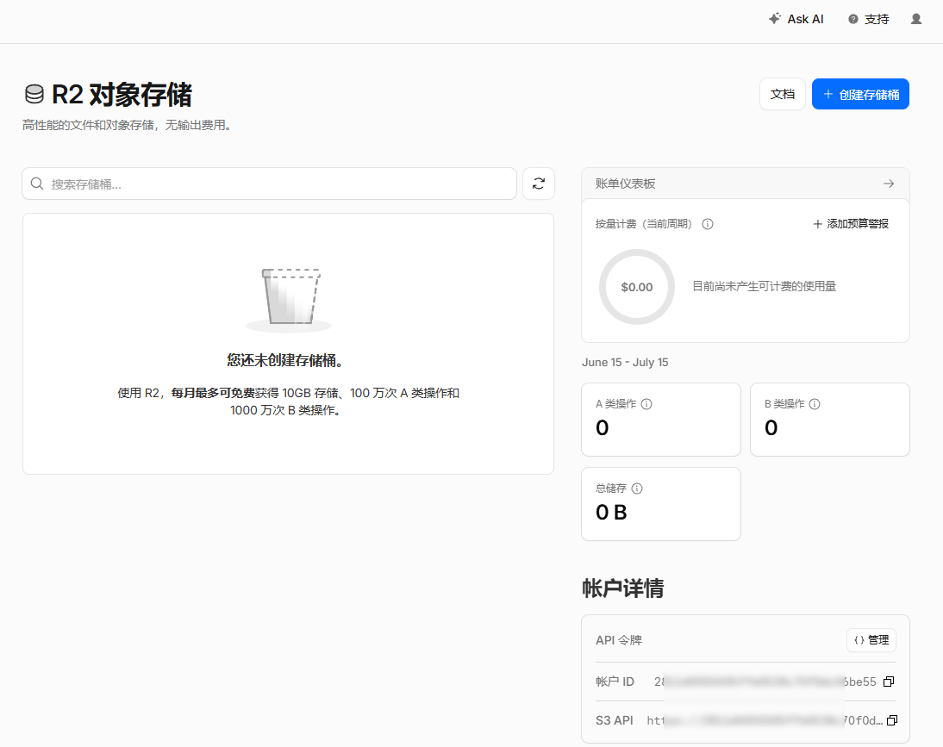
Task: Click the $0.00 usage ring
Action: [637, 287]
